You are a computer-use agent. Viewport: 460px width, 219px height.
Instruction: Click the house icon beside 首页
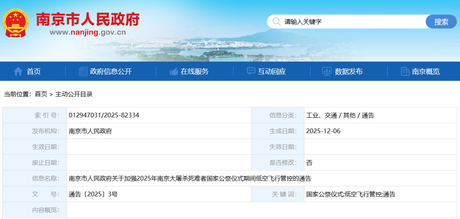pos(18,71)
